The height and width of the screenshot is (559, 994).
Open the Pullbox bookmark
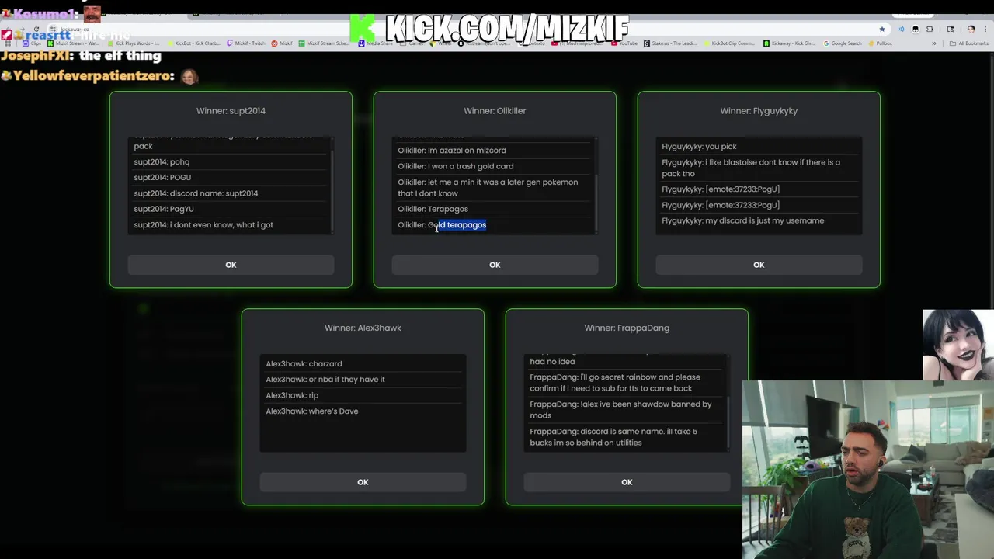click(880, 43)
